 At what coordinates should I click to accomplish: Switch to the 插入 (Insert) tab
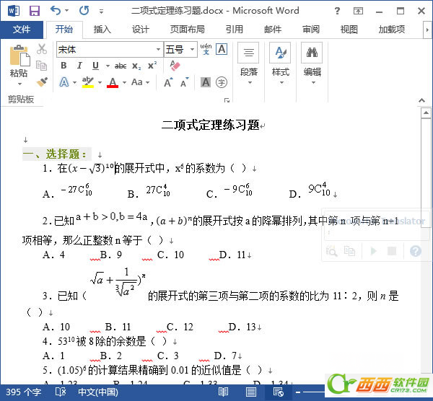(102, 30)
